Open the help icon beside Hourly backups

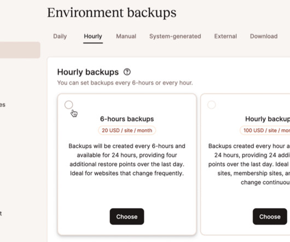(127, 72)
